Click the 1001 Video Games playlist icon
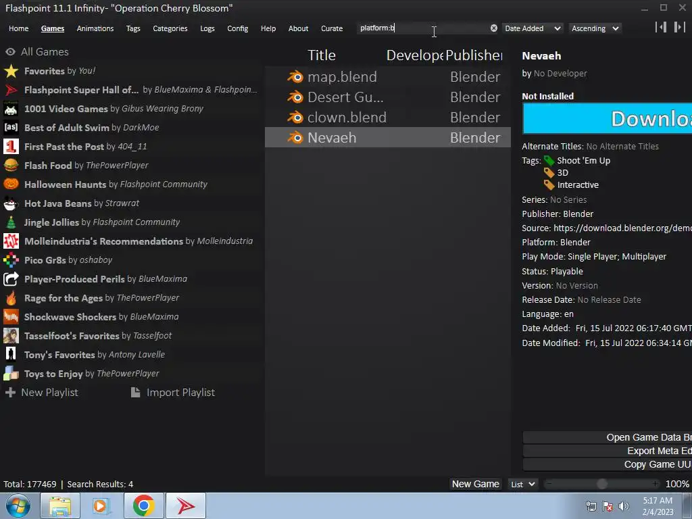Viewport: 692px width, 519px height. coord(11,109)
